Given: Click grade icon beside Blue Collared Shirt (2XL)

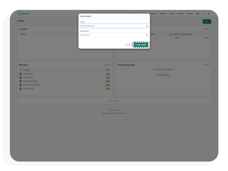Looking at the screenshot, I should pyautogui.click(x=20, y=85).
